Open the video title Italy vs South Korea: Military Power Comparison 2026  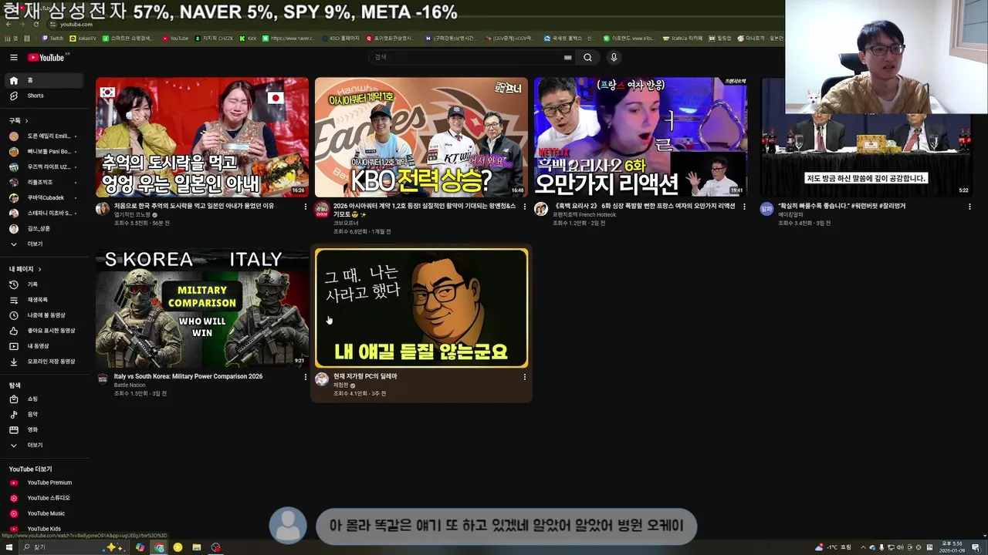188,376
